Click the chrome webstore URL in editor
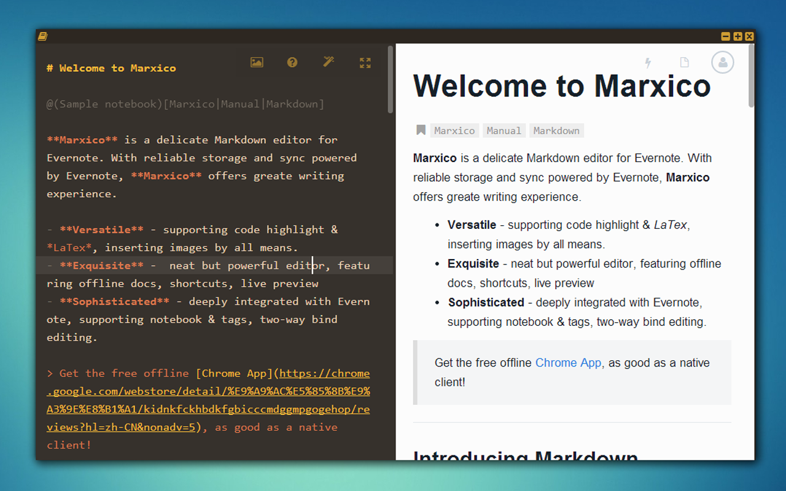The height and width of the screenshot is (491, 786). pos(208,400)
